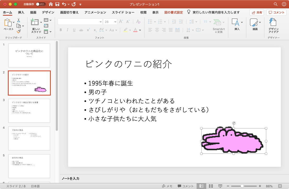Open the font name combo box
Viewport: 289px width, 189px height.
coord(80,22)
